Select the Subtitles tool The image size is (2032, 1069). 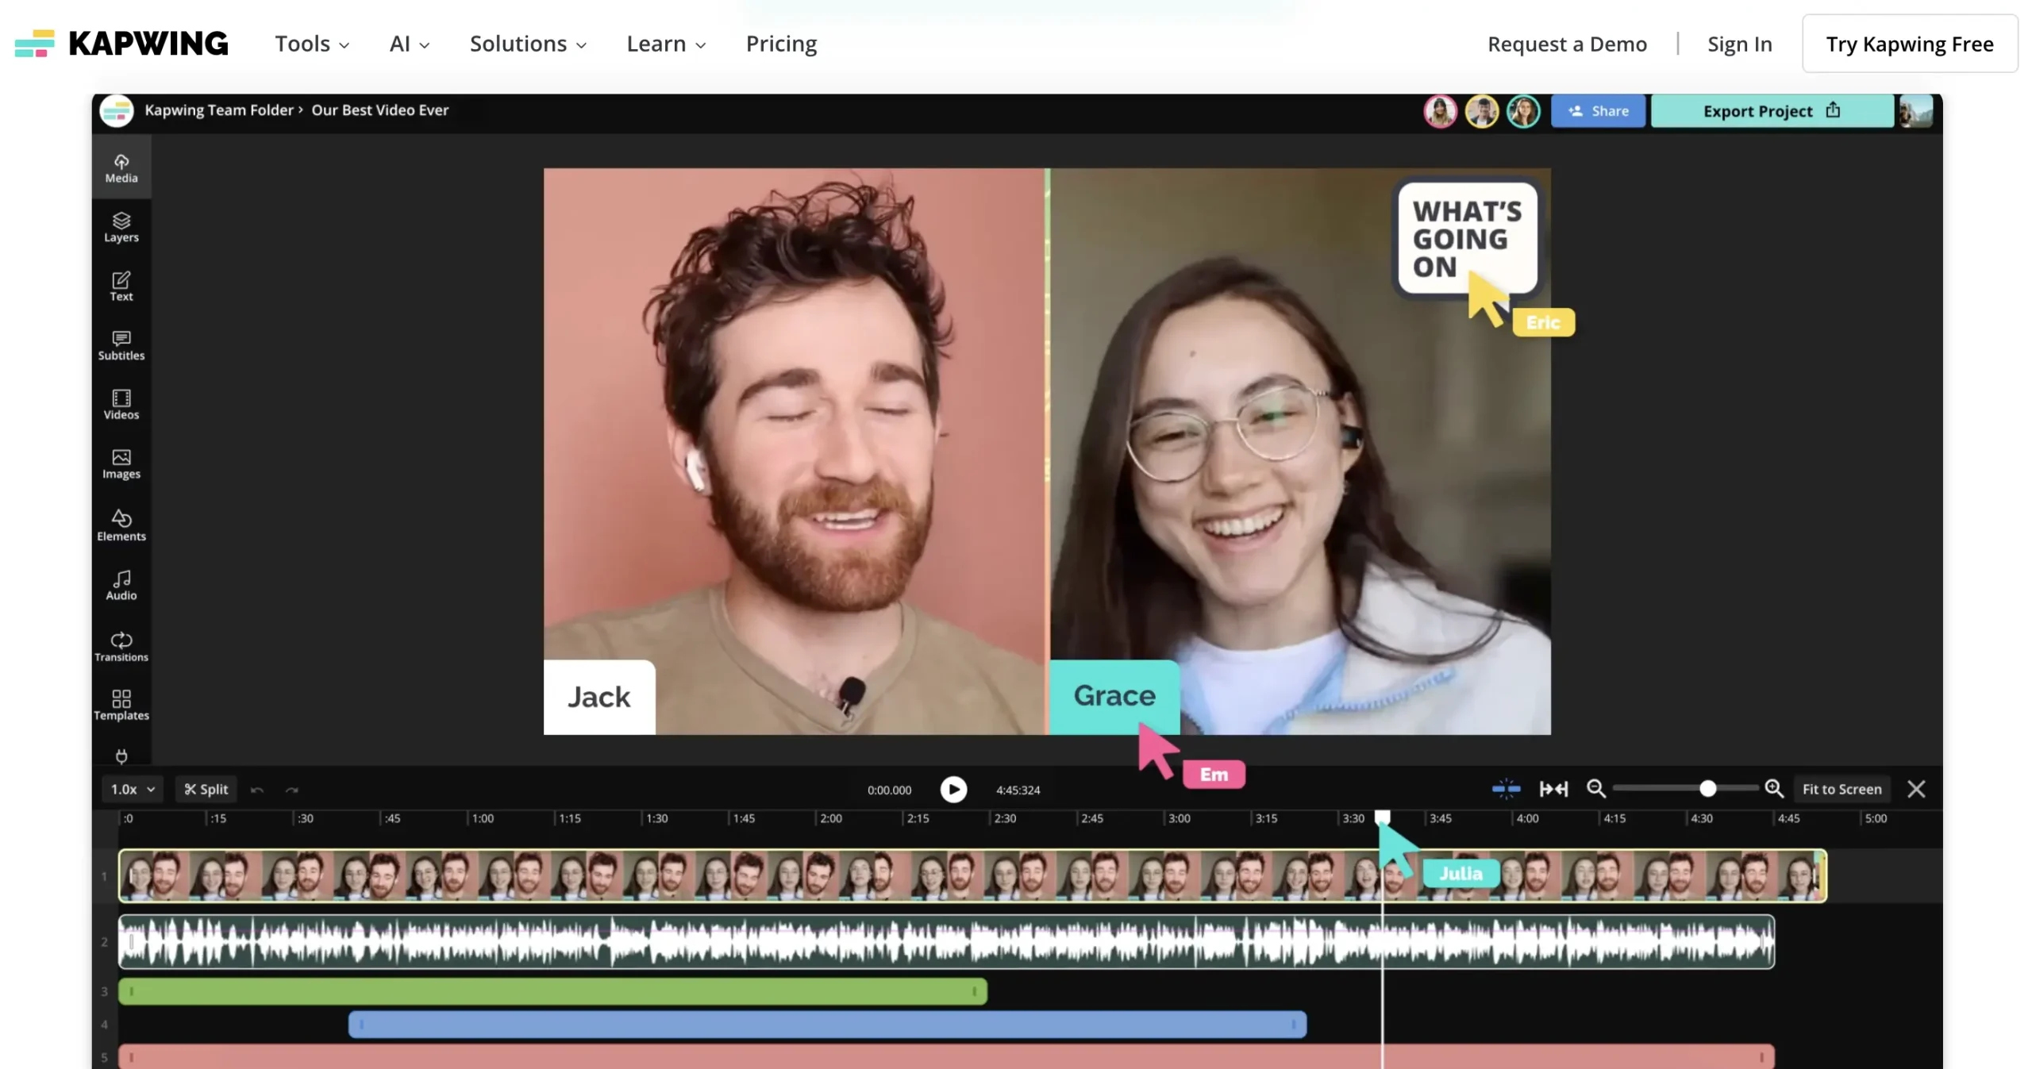pyautogui.click(x=121, y=346)
